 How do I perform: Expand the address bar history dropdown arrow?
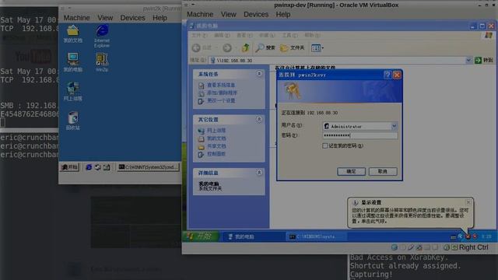(468, 60)
